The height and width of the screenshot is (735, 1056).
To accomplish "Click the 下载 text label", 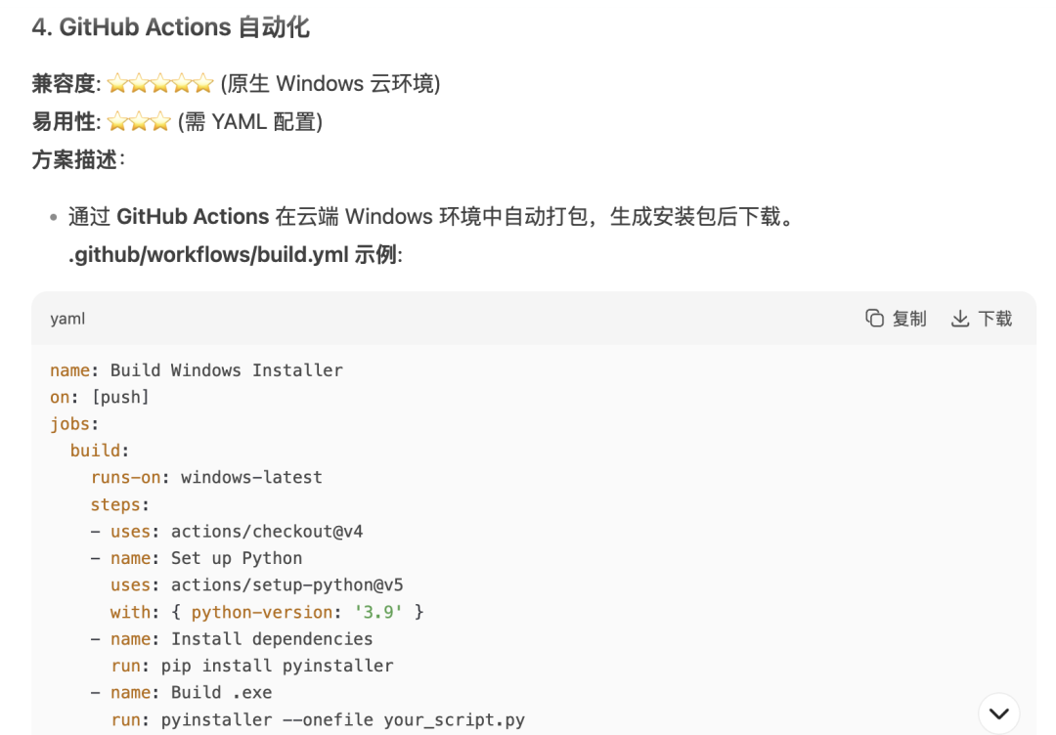I will pos(994,319).
